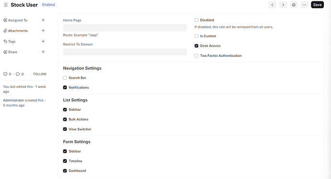
Task: Enable the Search Bar checkbox
Action: 65,78
